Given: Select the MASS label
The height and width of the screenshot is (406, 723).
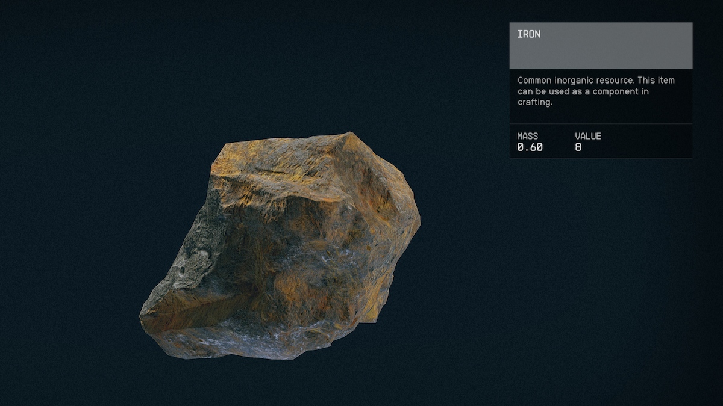Looking at the screenshot, I should pos(527,136).
